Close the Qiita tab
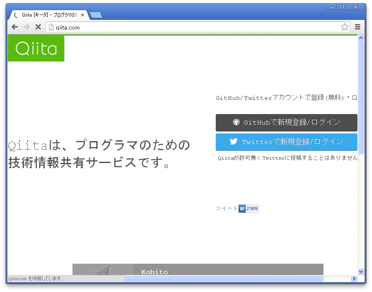Screen dimensions: 372x292 (83, 15)
